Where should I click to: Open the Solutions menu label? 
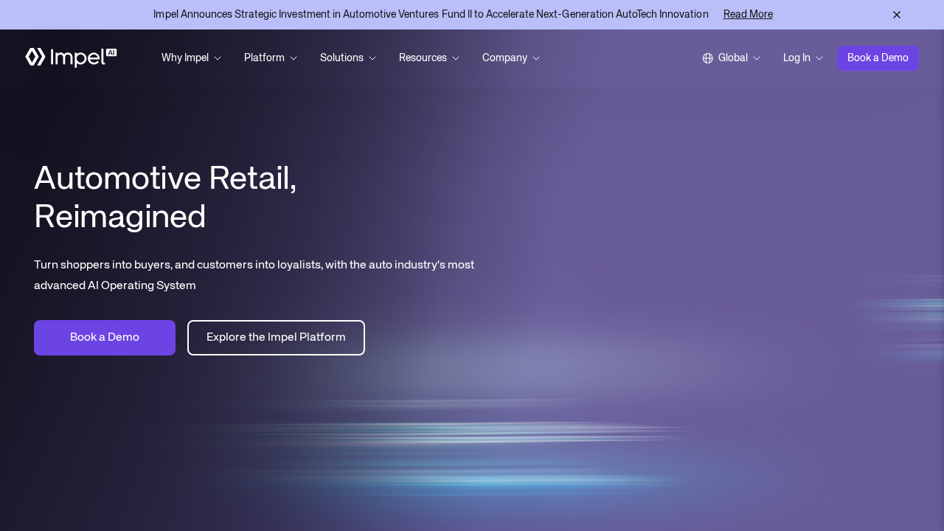click(341, 58)
